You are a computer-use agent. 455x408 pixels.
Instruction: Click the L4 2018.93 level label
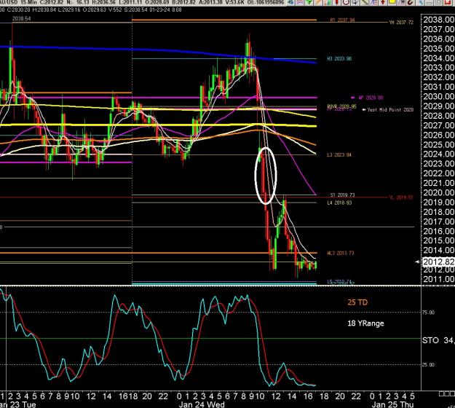339,203
